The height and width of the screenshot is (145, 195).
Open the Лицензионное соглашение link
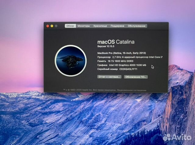[132, 90]
